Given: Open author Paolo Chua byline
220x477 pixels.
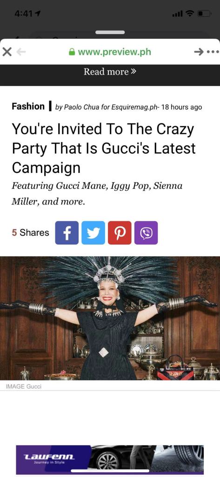Looking at the screenshot, I should pos(82,107).
